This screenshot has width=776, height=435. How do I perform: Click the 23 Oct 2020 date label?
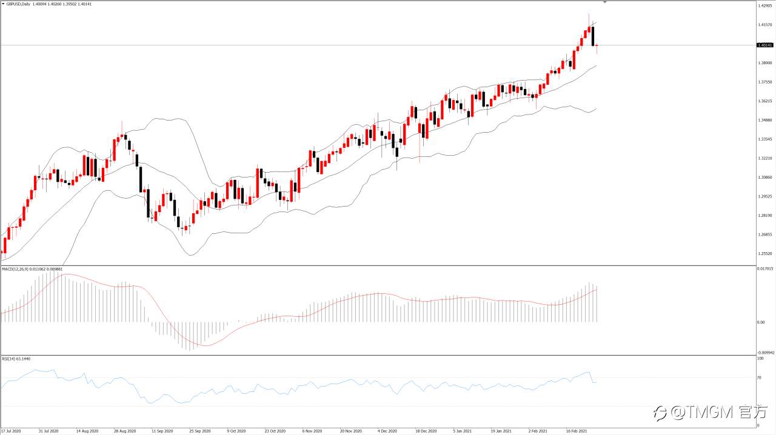(x=275, y=431)
